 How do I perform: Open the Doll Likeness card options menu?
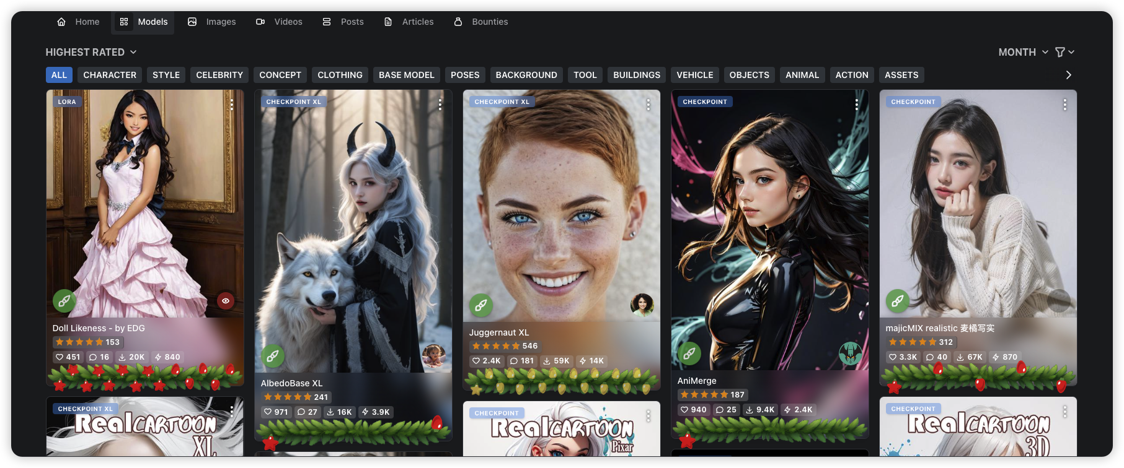(x=232, y=105)
